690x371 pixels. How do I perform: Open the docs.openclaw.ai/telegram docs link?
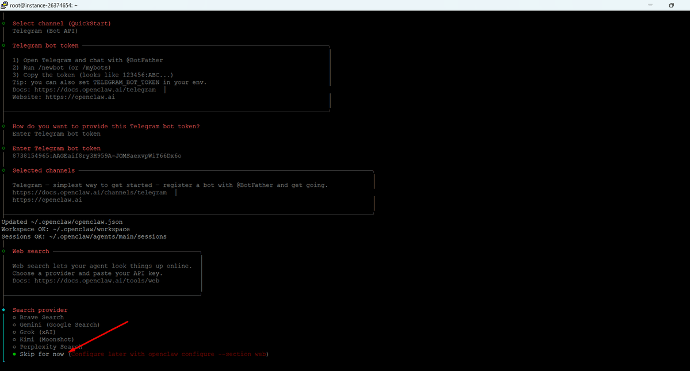coord(94,90)
